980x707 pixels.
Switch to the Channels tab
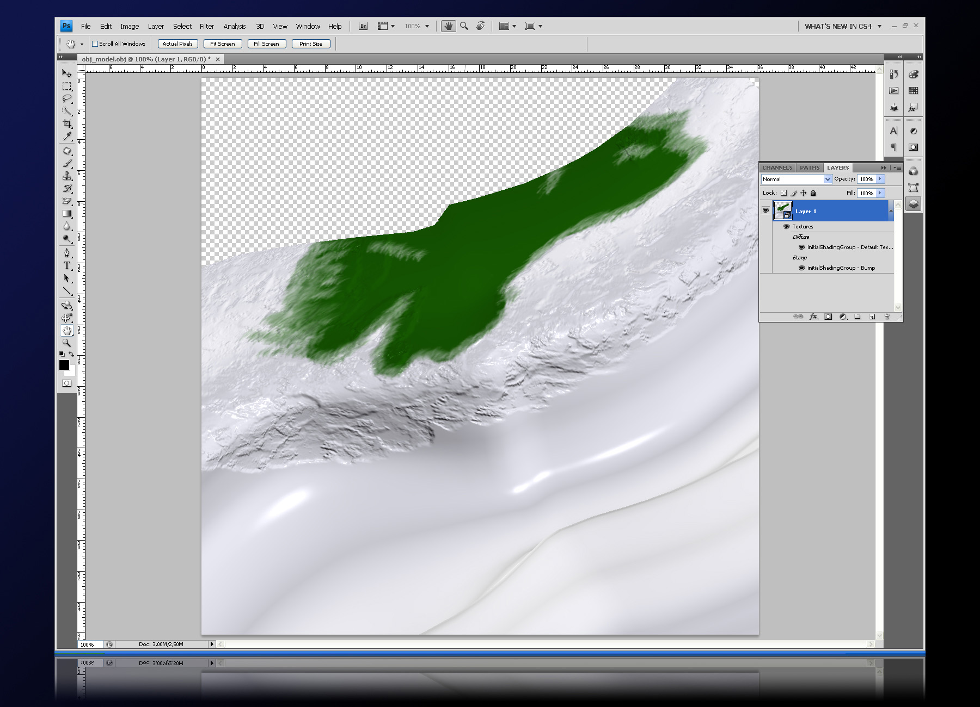click(x=777, y=168)
